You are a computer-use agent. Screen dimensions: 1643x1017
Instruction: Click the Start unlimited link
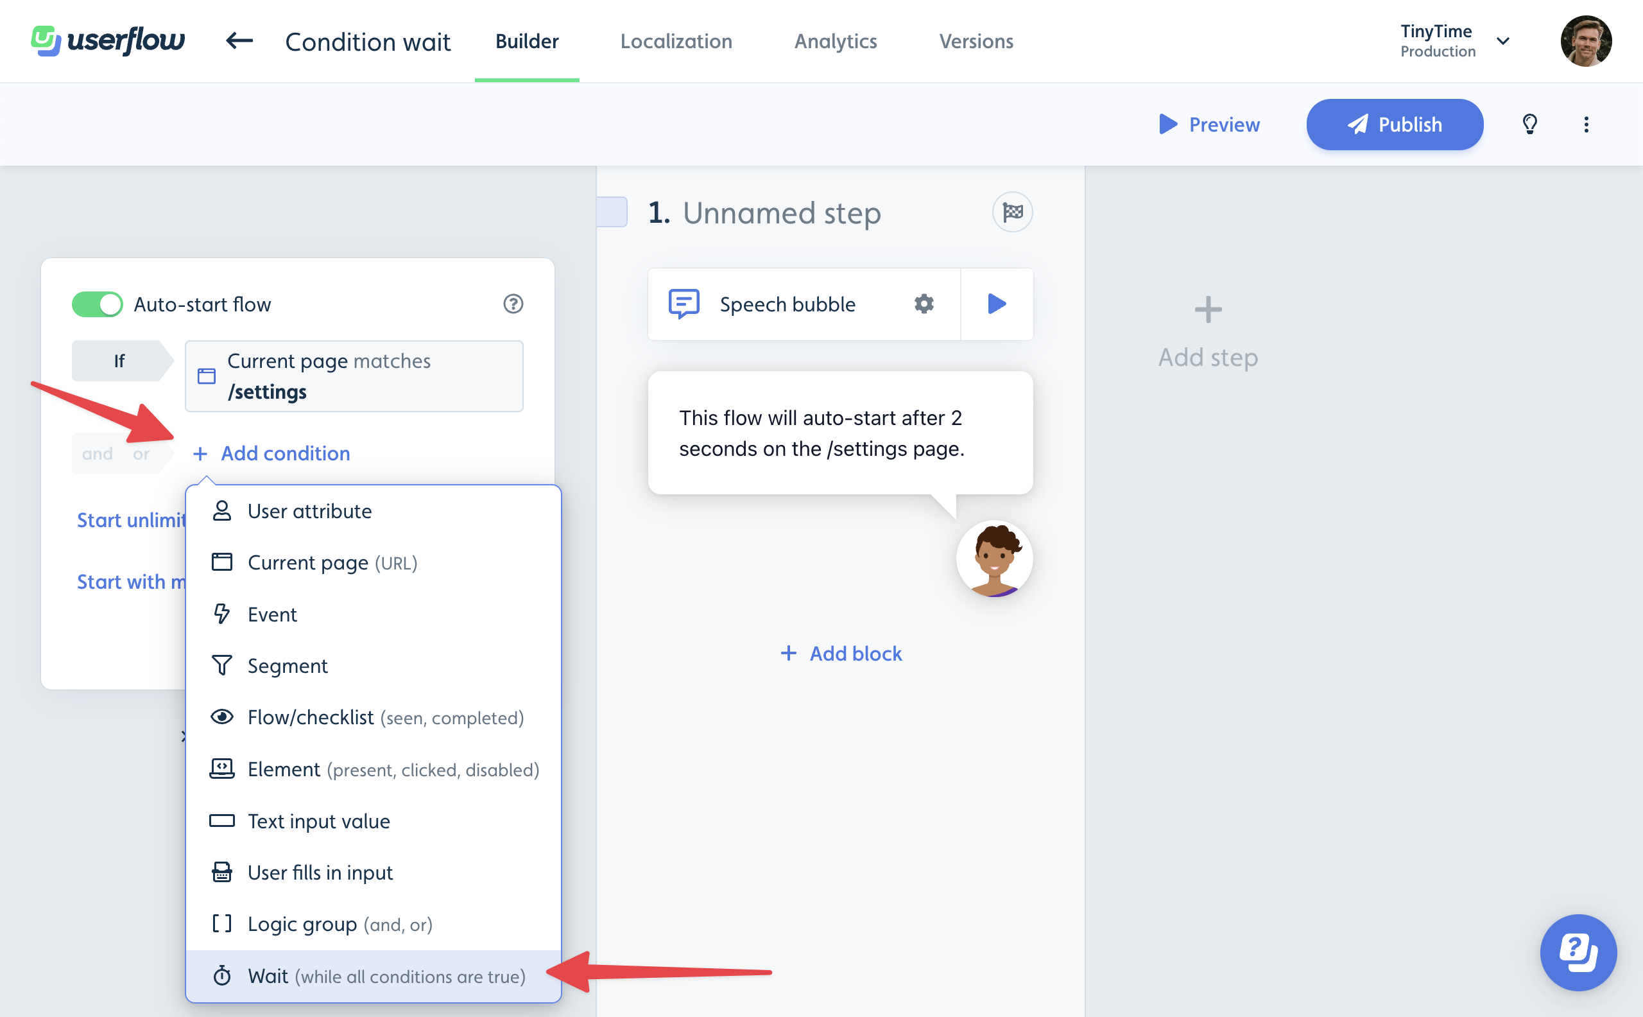click(x=131, y=520)
